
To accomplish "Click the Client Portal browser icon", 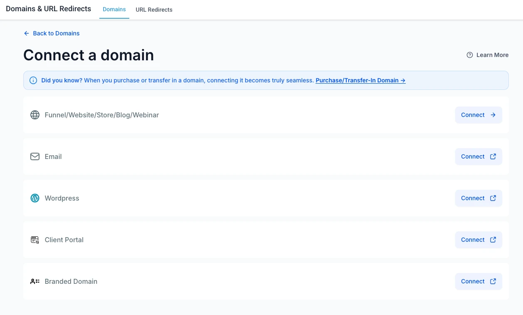I will pos(35,240).
